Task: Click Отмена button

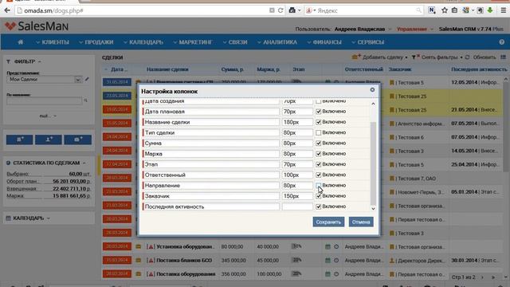Action: pyautogui.click(x=361, y=222)
